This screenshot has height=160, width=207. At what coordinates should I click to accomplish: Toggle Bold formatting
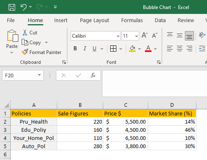[75, 48]
